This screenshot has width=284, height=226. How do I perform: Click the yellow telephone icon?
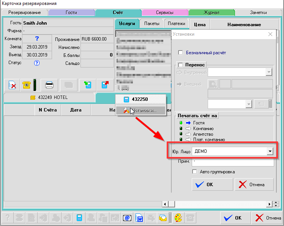tap(27, 85)
